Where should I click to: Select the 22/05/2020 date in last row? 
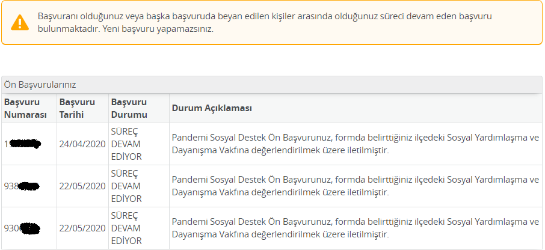coord(82,228)
